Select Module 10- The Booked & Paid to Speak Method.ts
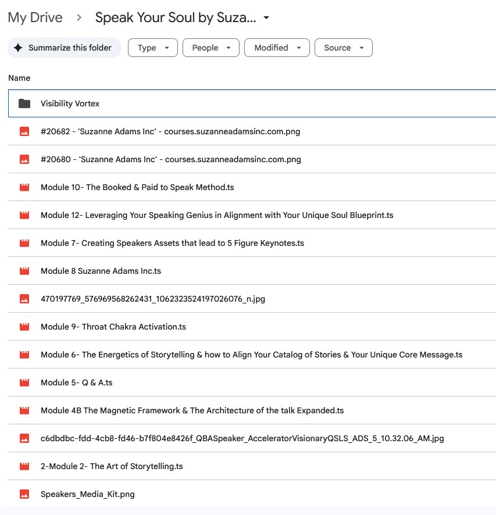Image resolution: width=496 pixels, height=515 pixels. (137, 187)
